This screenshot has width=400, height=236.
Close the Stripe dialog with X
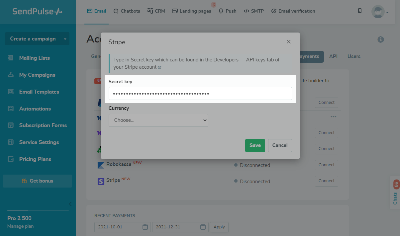click(289, 42)
